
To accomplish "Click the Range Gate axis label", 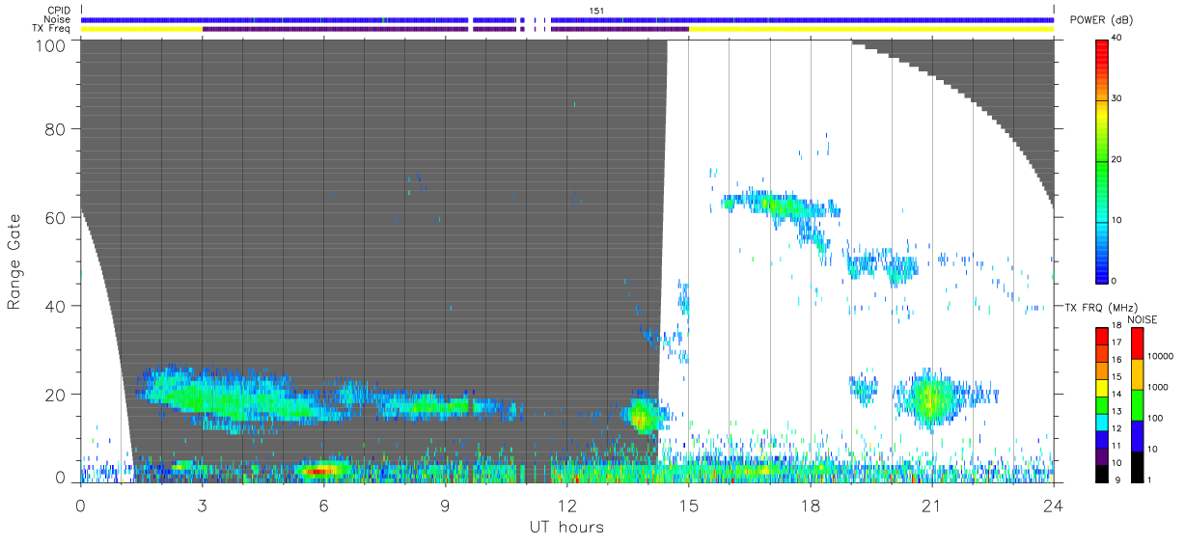I will pyautogui.click(x=14, y=261).
